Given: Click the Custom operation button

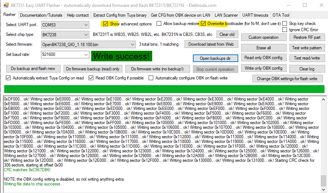Looking at the screenshot, I should pos(263,37).
